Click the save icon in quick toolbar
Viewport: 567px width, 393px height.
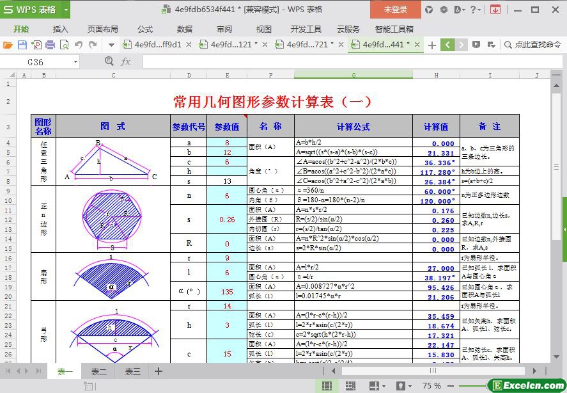tap(22, 45)
